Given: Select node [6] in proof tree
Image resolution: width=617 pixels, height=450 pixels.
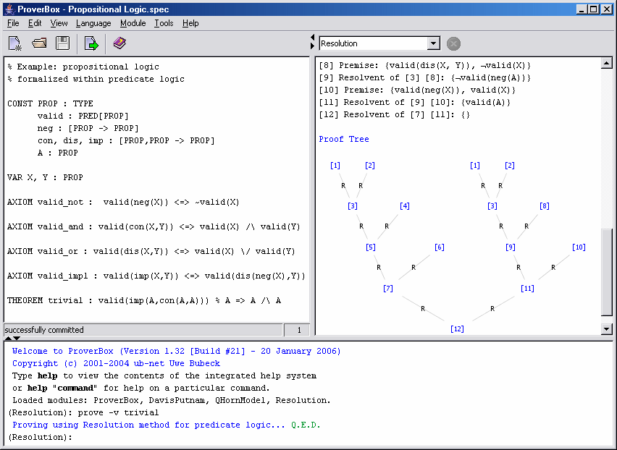Looking at the screenshot, I should click(x=439, y=247).
